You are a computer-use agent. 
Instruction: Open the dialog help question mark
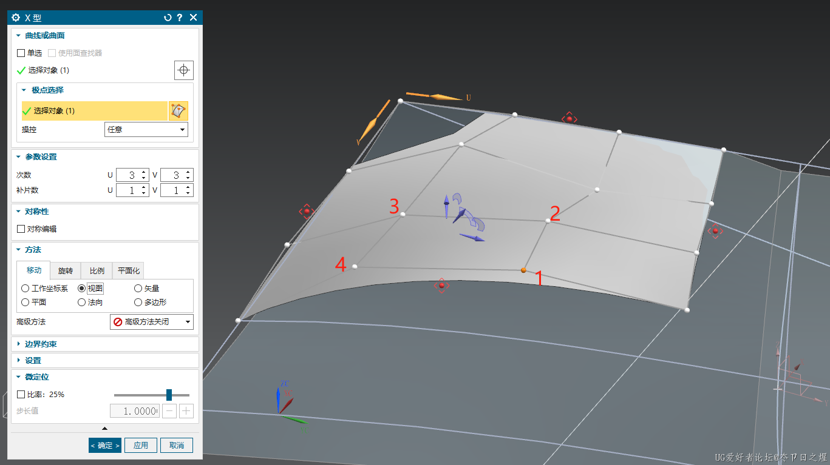pos(180,18)
